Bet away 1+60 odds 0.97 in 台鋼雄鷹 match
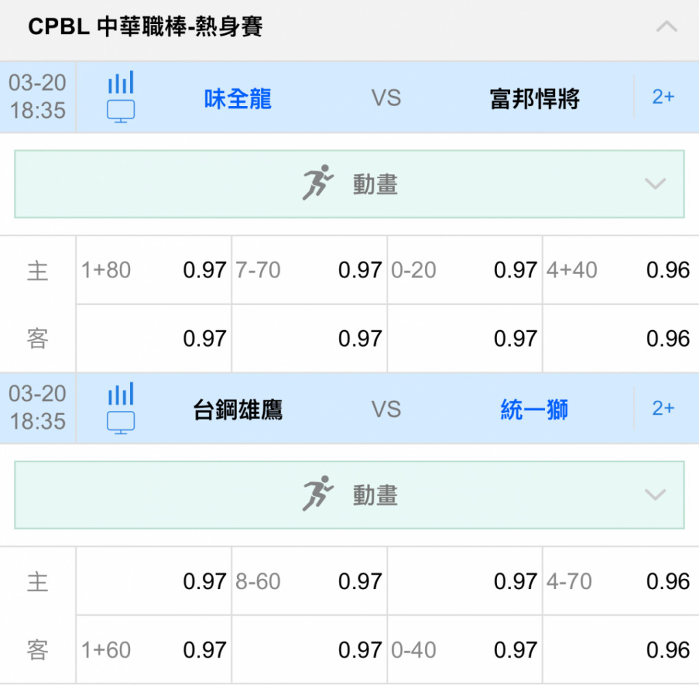This screenshot has height=685, width=699. [154, 650]
